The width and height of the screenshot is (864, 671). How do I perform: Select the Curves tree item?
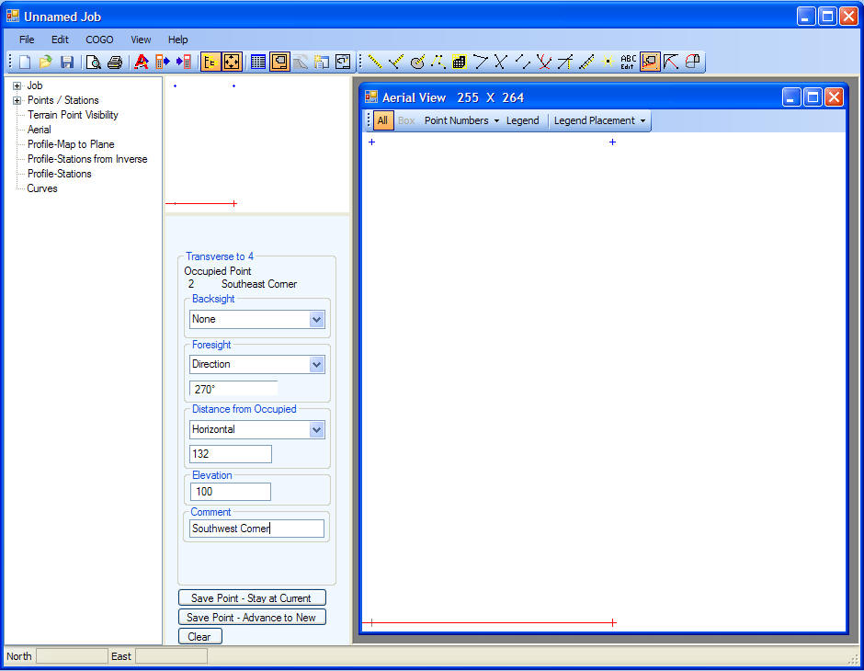coord(42,188)
